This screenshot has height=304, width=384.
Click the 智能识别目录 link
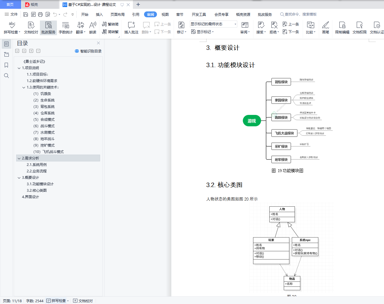pos(88,51)
